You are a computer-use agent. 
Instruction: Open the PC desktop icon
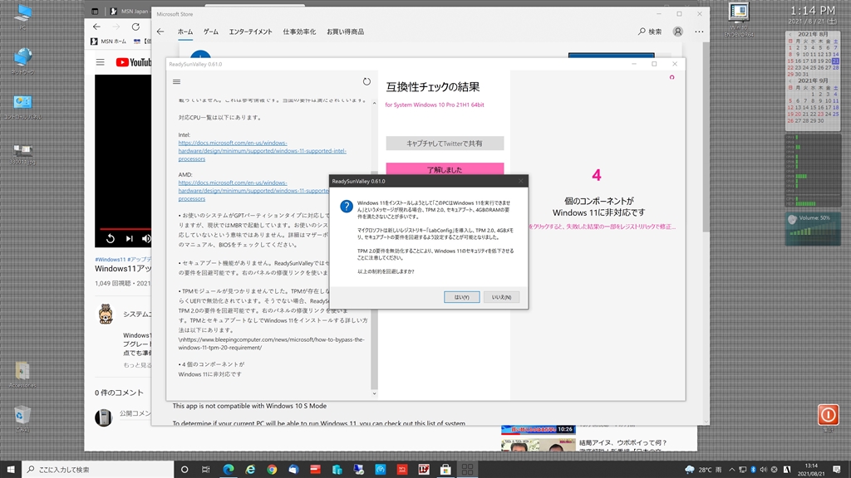pos(22,17)
